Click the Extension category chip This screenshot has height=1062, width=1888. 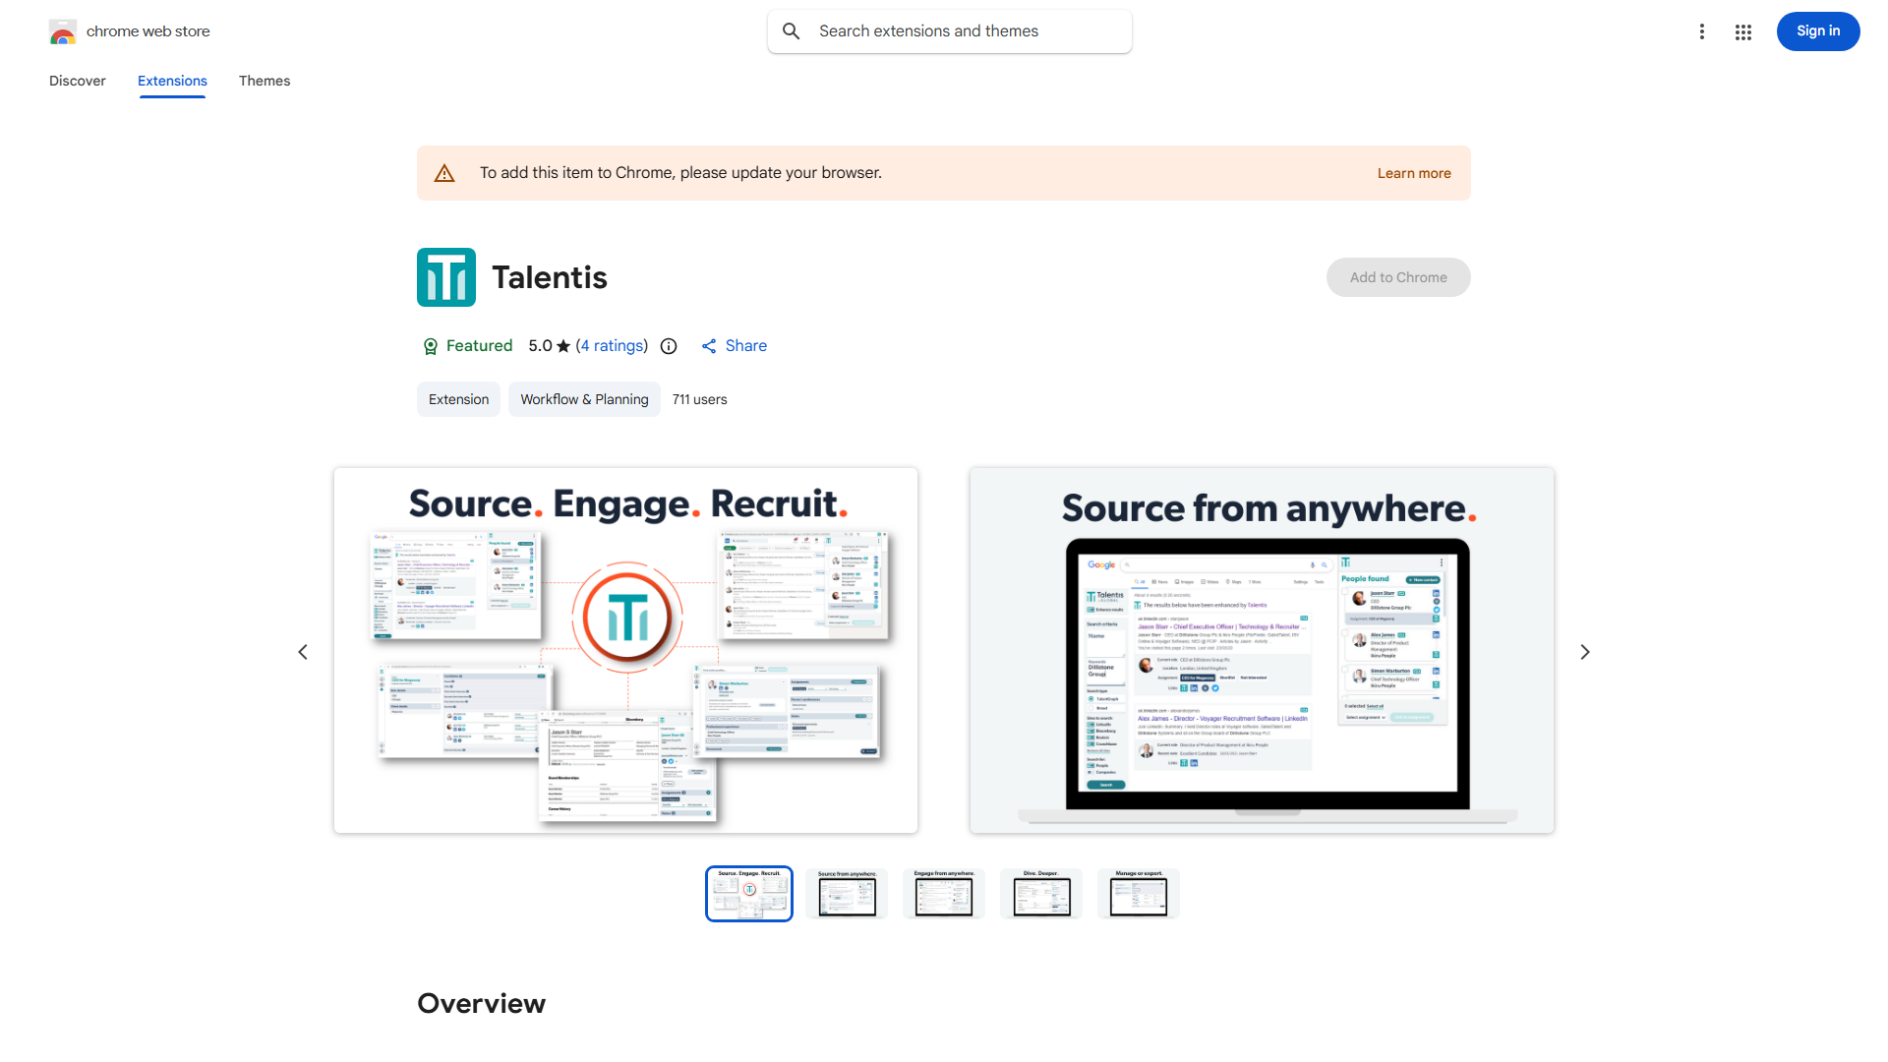pos(458,399)
